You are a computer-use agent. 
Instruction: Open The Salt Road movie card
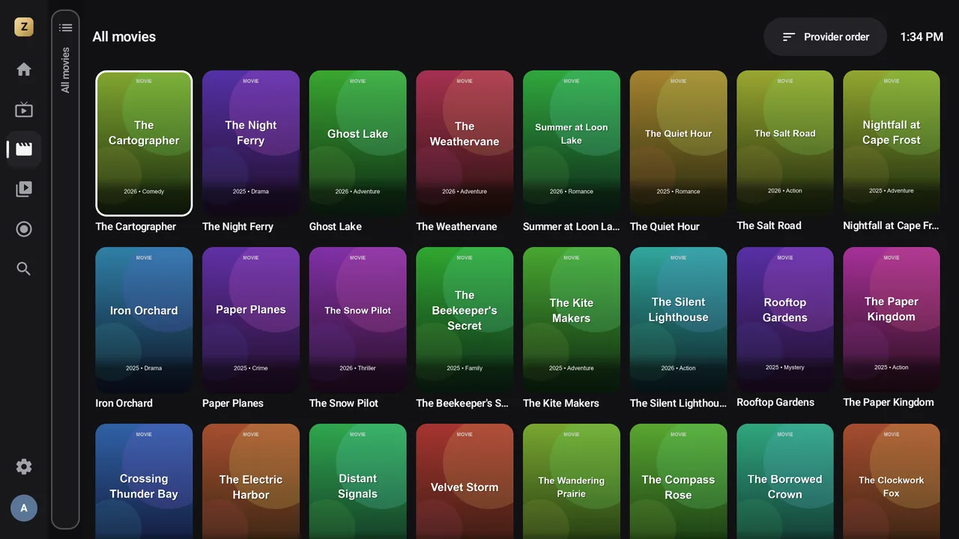click(x=785, y=142)
